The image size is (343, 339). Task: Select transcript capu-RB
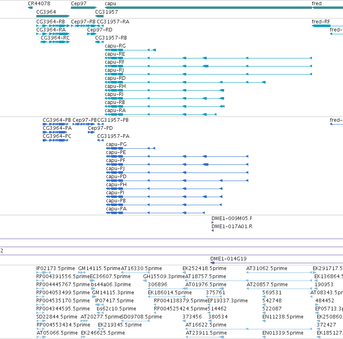[x=164, y=106]
